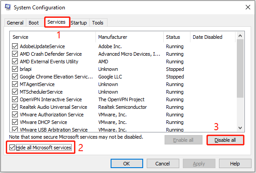Toggle the Realtek Audio Universal Service checkbox
Image resolution: width=256 pixels, height=173 pixels.
tap(15, 107)
